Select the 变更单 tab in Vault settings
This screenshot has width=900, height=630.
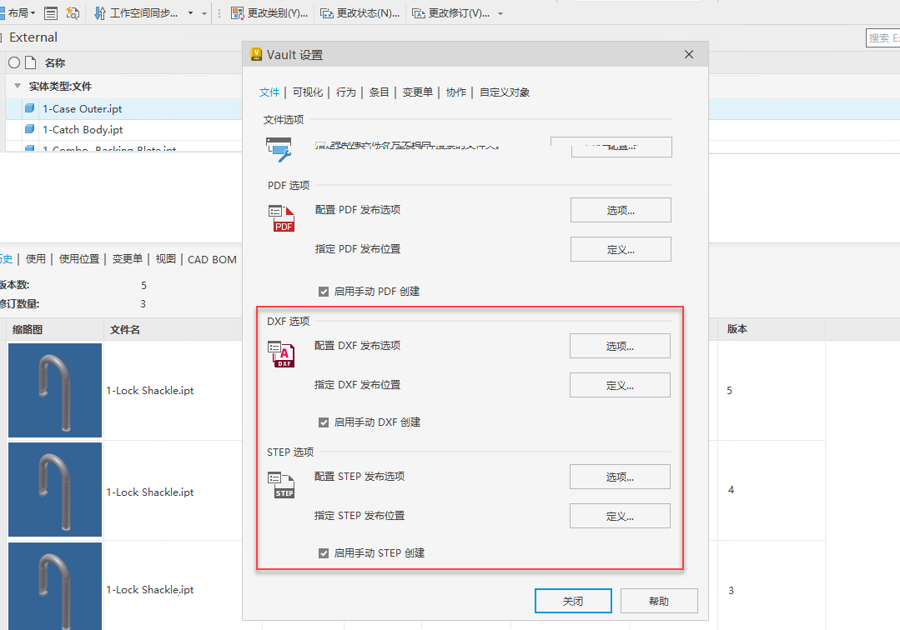tap(417, 92)
